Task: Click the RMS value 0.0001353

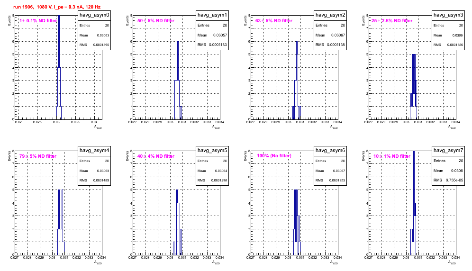Action: [x=337, y=181]
